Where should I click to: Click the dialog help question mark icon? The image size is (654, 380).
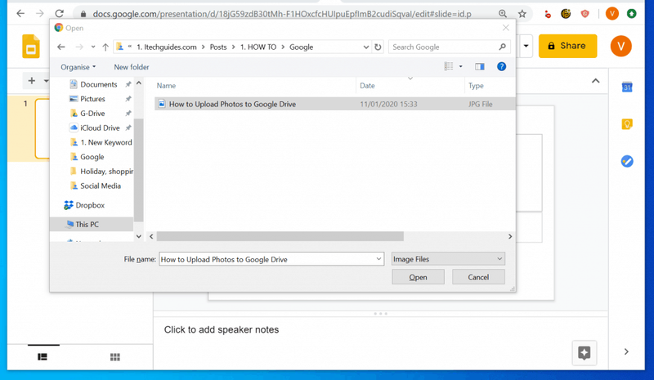tap(501, 67)
